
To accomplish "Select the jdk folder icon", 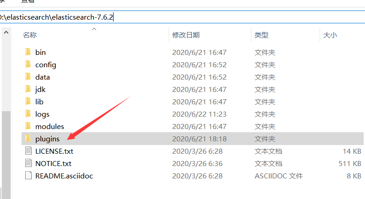I will tap(28, 89).
